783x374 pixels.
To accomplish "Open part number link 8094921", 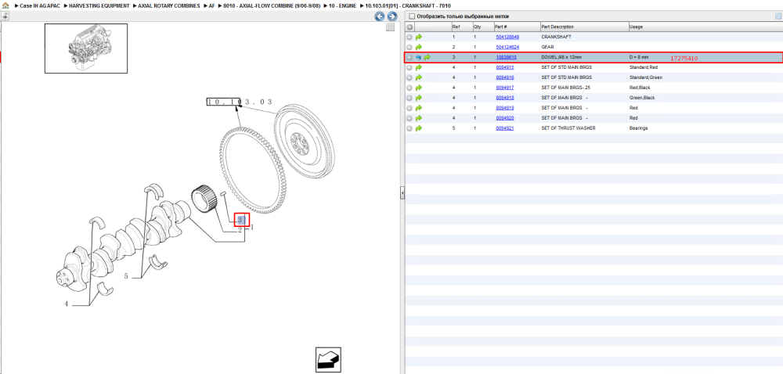I will [x=505, y=128].
